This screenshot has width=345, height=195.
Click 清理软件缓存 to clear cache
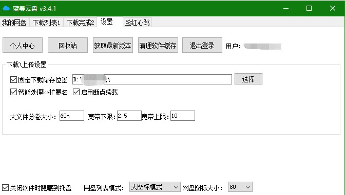(x=158, y=45)
